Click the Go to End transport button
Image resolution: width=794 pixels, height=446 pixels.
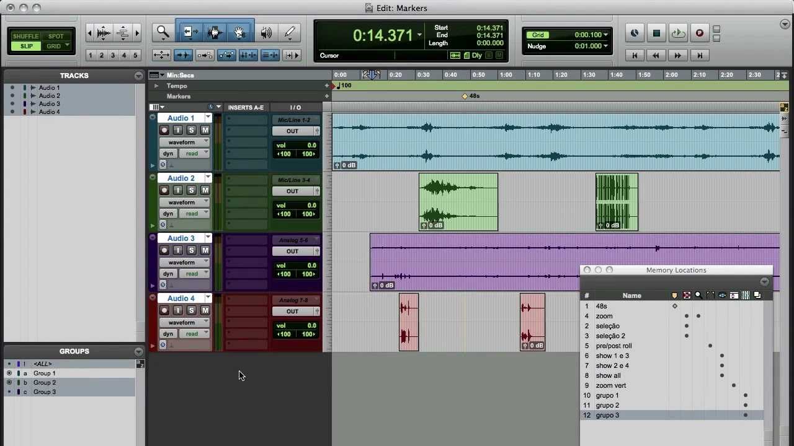coord(700,56)
